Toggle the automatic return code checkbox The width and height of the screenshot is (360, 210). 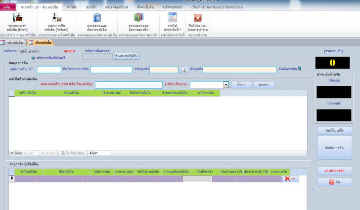33,58
